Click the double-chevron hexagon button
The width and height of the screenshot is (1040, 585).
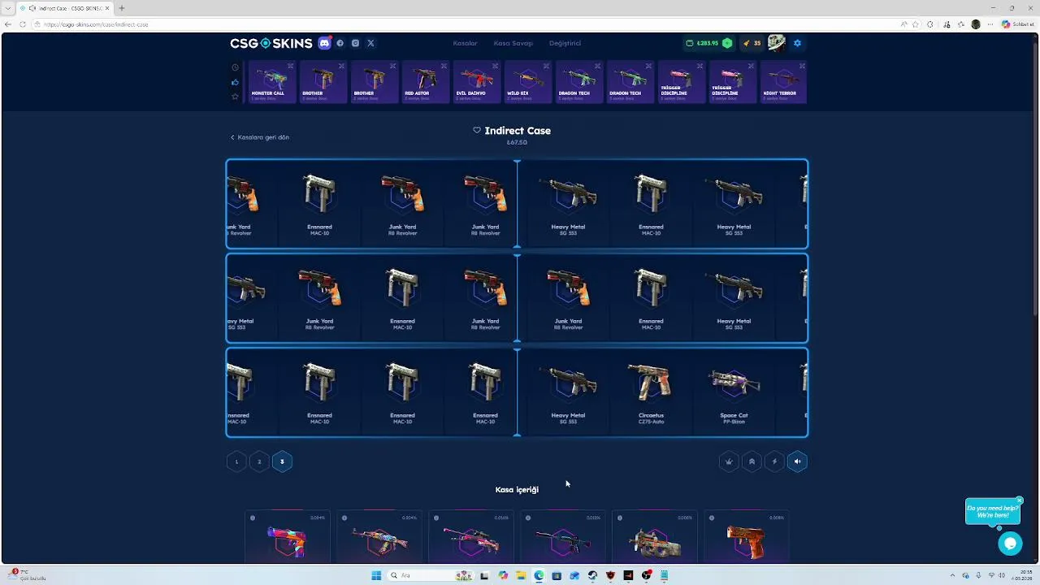(x=752, y=461)
